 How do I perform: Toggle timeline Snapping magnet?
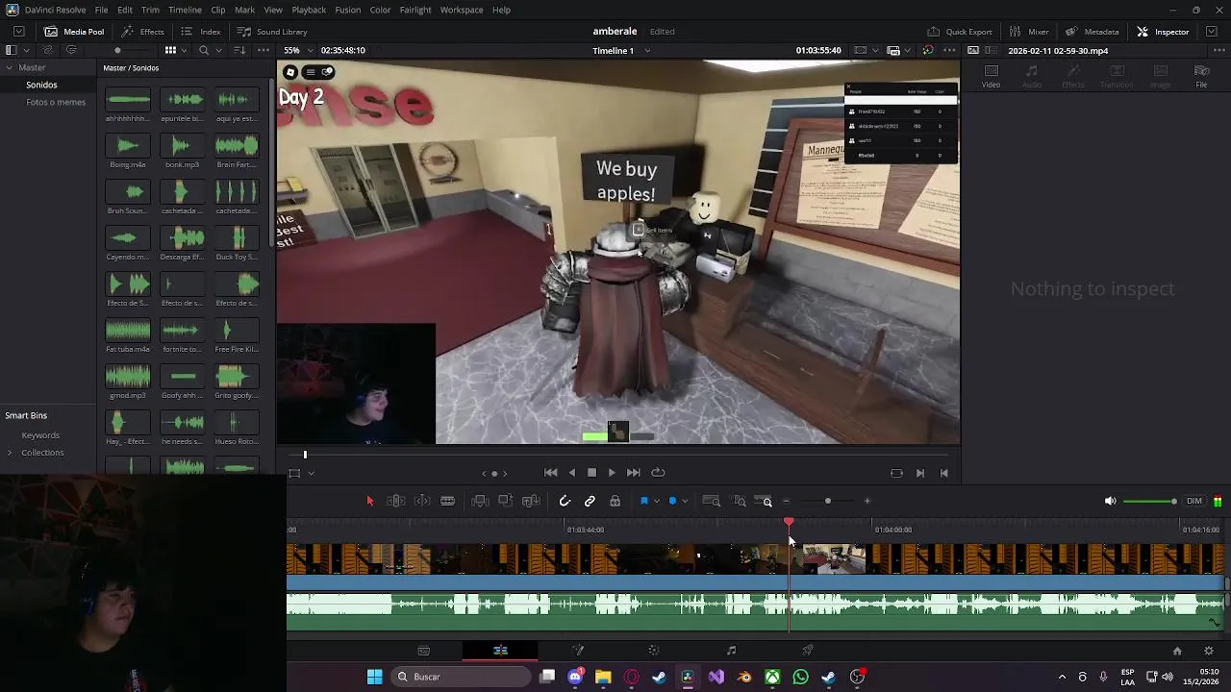pos(565,501)
